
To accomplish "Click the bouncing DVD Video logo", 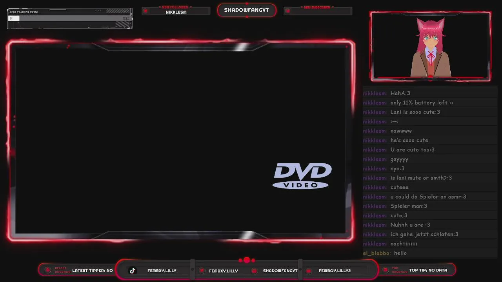I will click(302, 176).
